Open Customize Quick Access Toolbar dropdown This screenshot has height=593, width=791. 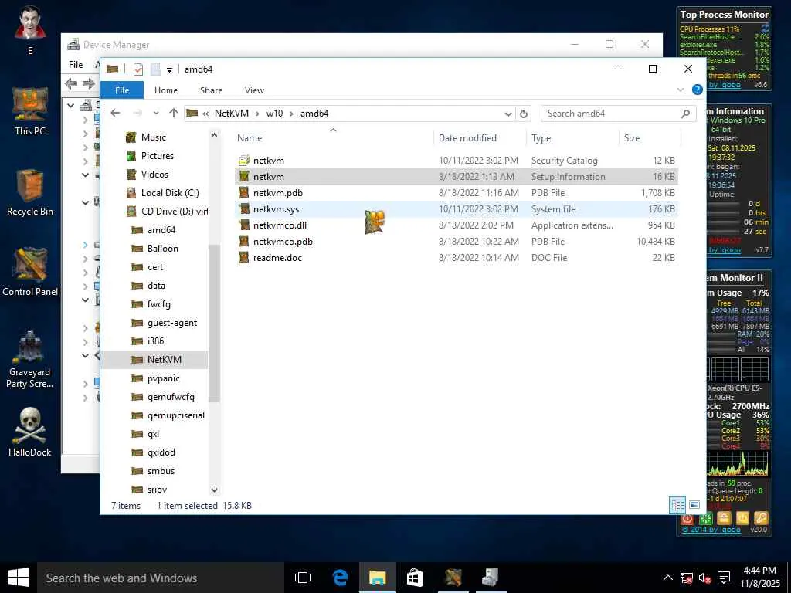[x=169, y=69]
